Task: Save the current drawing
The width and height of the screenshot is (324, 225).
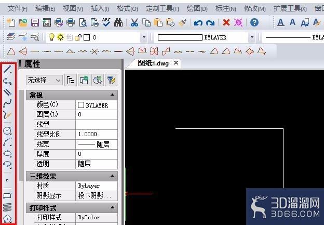Action: (x=35, y=22)
